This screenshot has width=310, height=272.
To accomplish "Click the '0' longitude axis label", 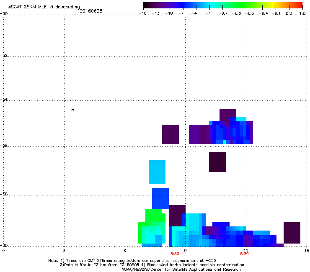I will 3,251.
